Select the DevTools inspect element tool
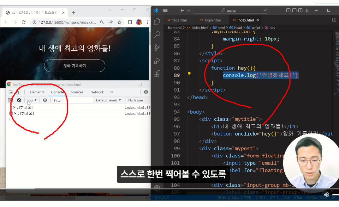The image size is (339, 207). tap(11, 92)
